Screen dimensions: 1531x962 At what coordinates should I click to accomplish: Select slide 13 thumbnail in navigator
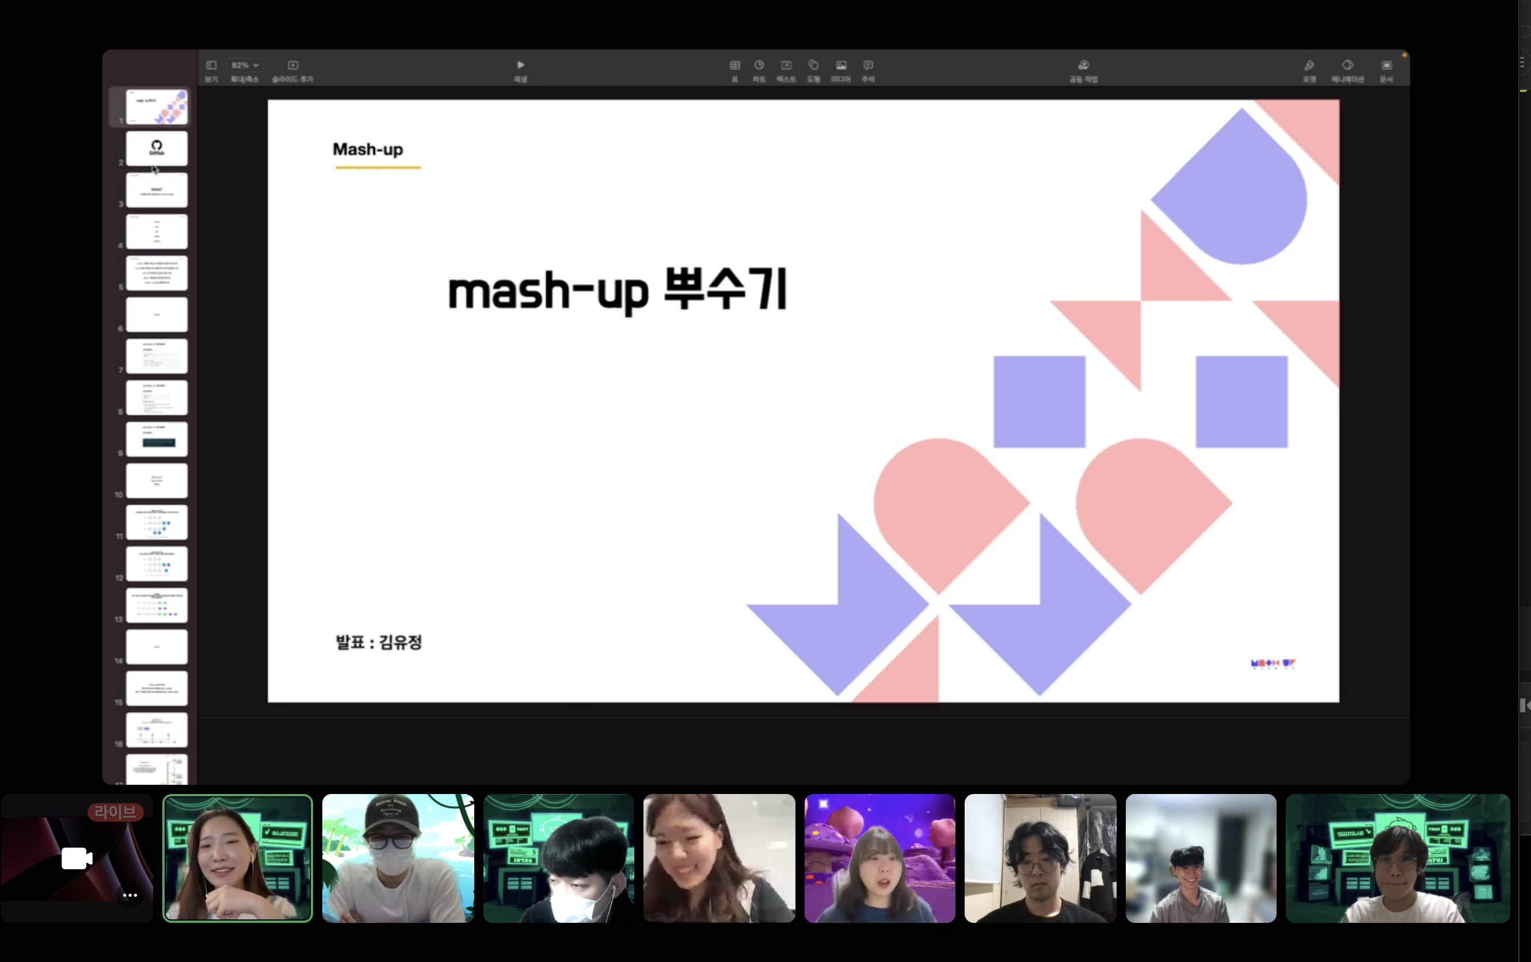pyautogui.click(x=157, y=605)
